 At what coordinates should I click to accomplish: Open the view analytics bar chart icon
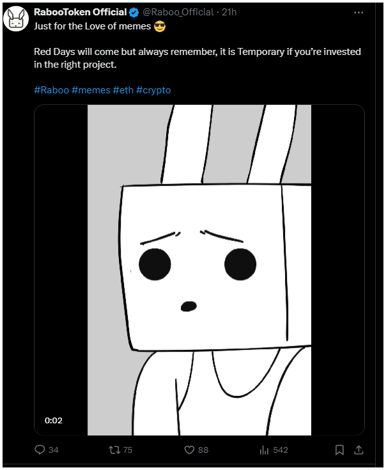point(264,450)
